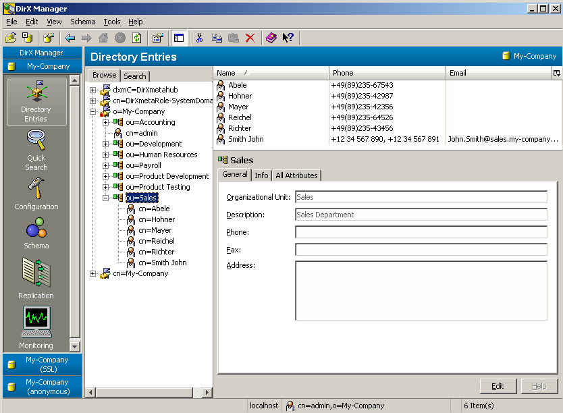
Task: Open the Monitoring view in sidebar
Action: [x=36, y=327]
